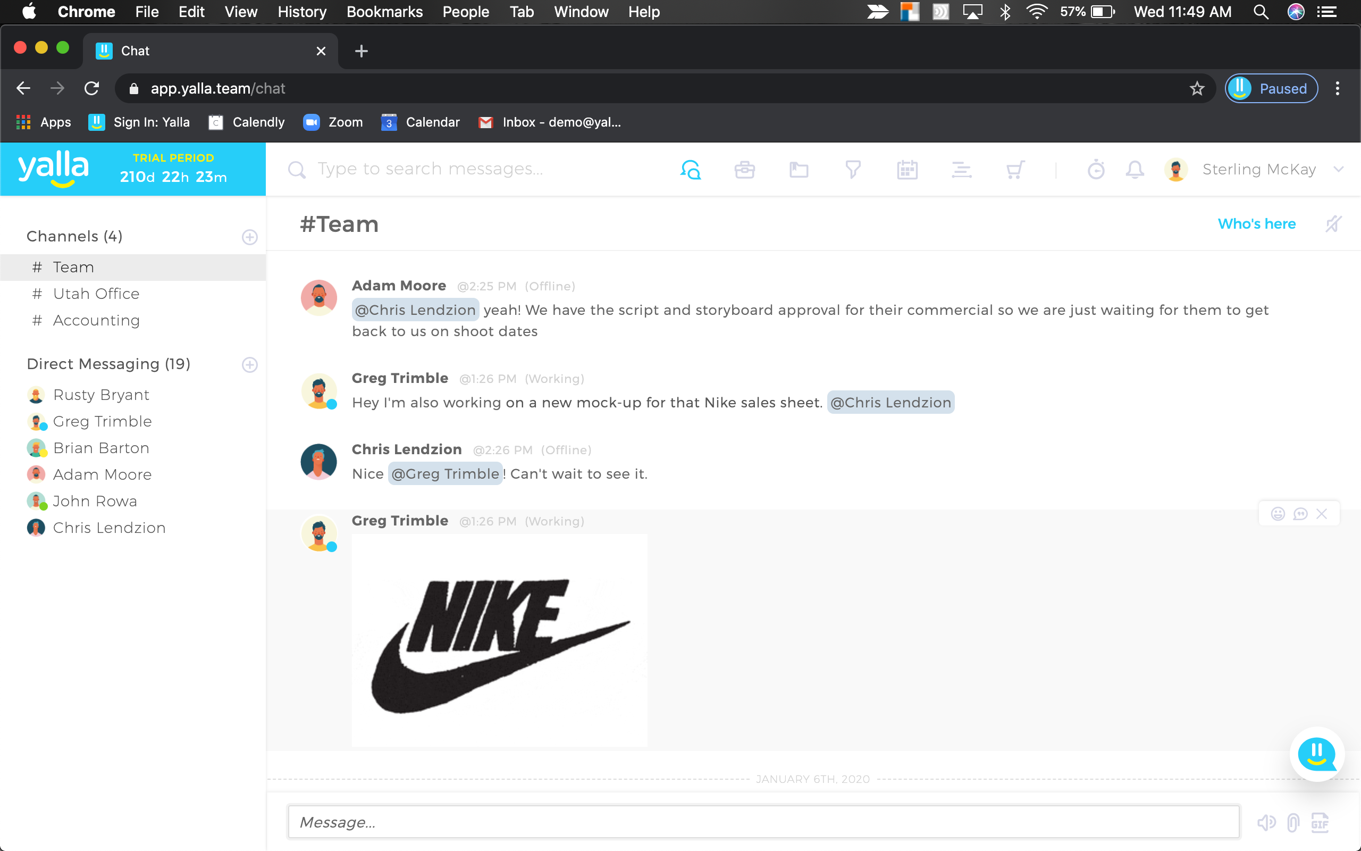Click the GIF icon beside message box
Image resolution: width=1361 pixels, height=851 pixels.
point(1320,823)
